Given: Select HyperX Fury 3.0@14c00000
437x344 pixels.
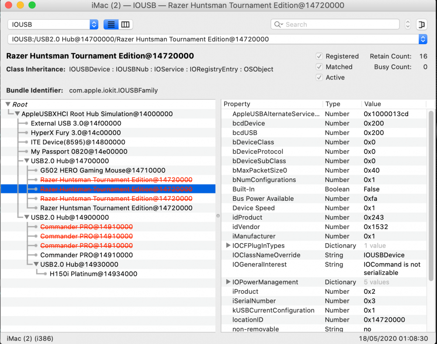Looking at the screenshot, I should coord(76,133).
